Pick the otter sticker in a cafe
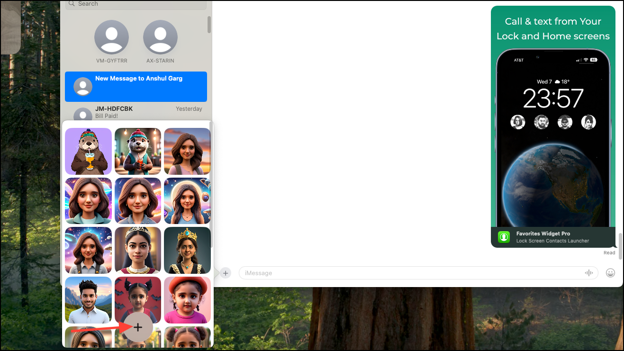 tap(138, 151)
